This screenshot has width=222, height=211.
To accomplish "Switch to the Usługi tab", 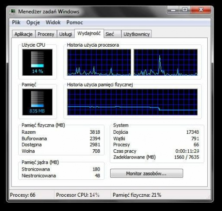I will [65, 34].
